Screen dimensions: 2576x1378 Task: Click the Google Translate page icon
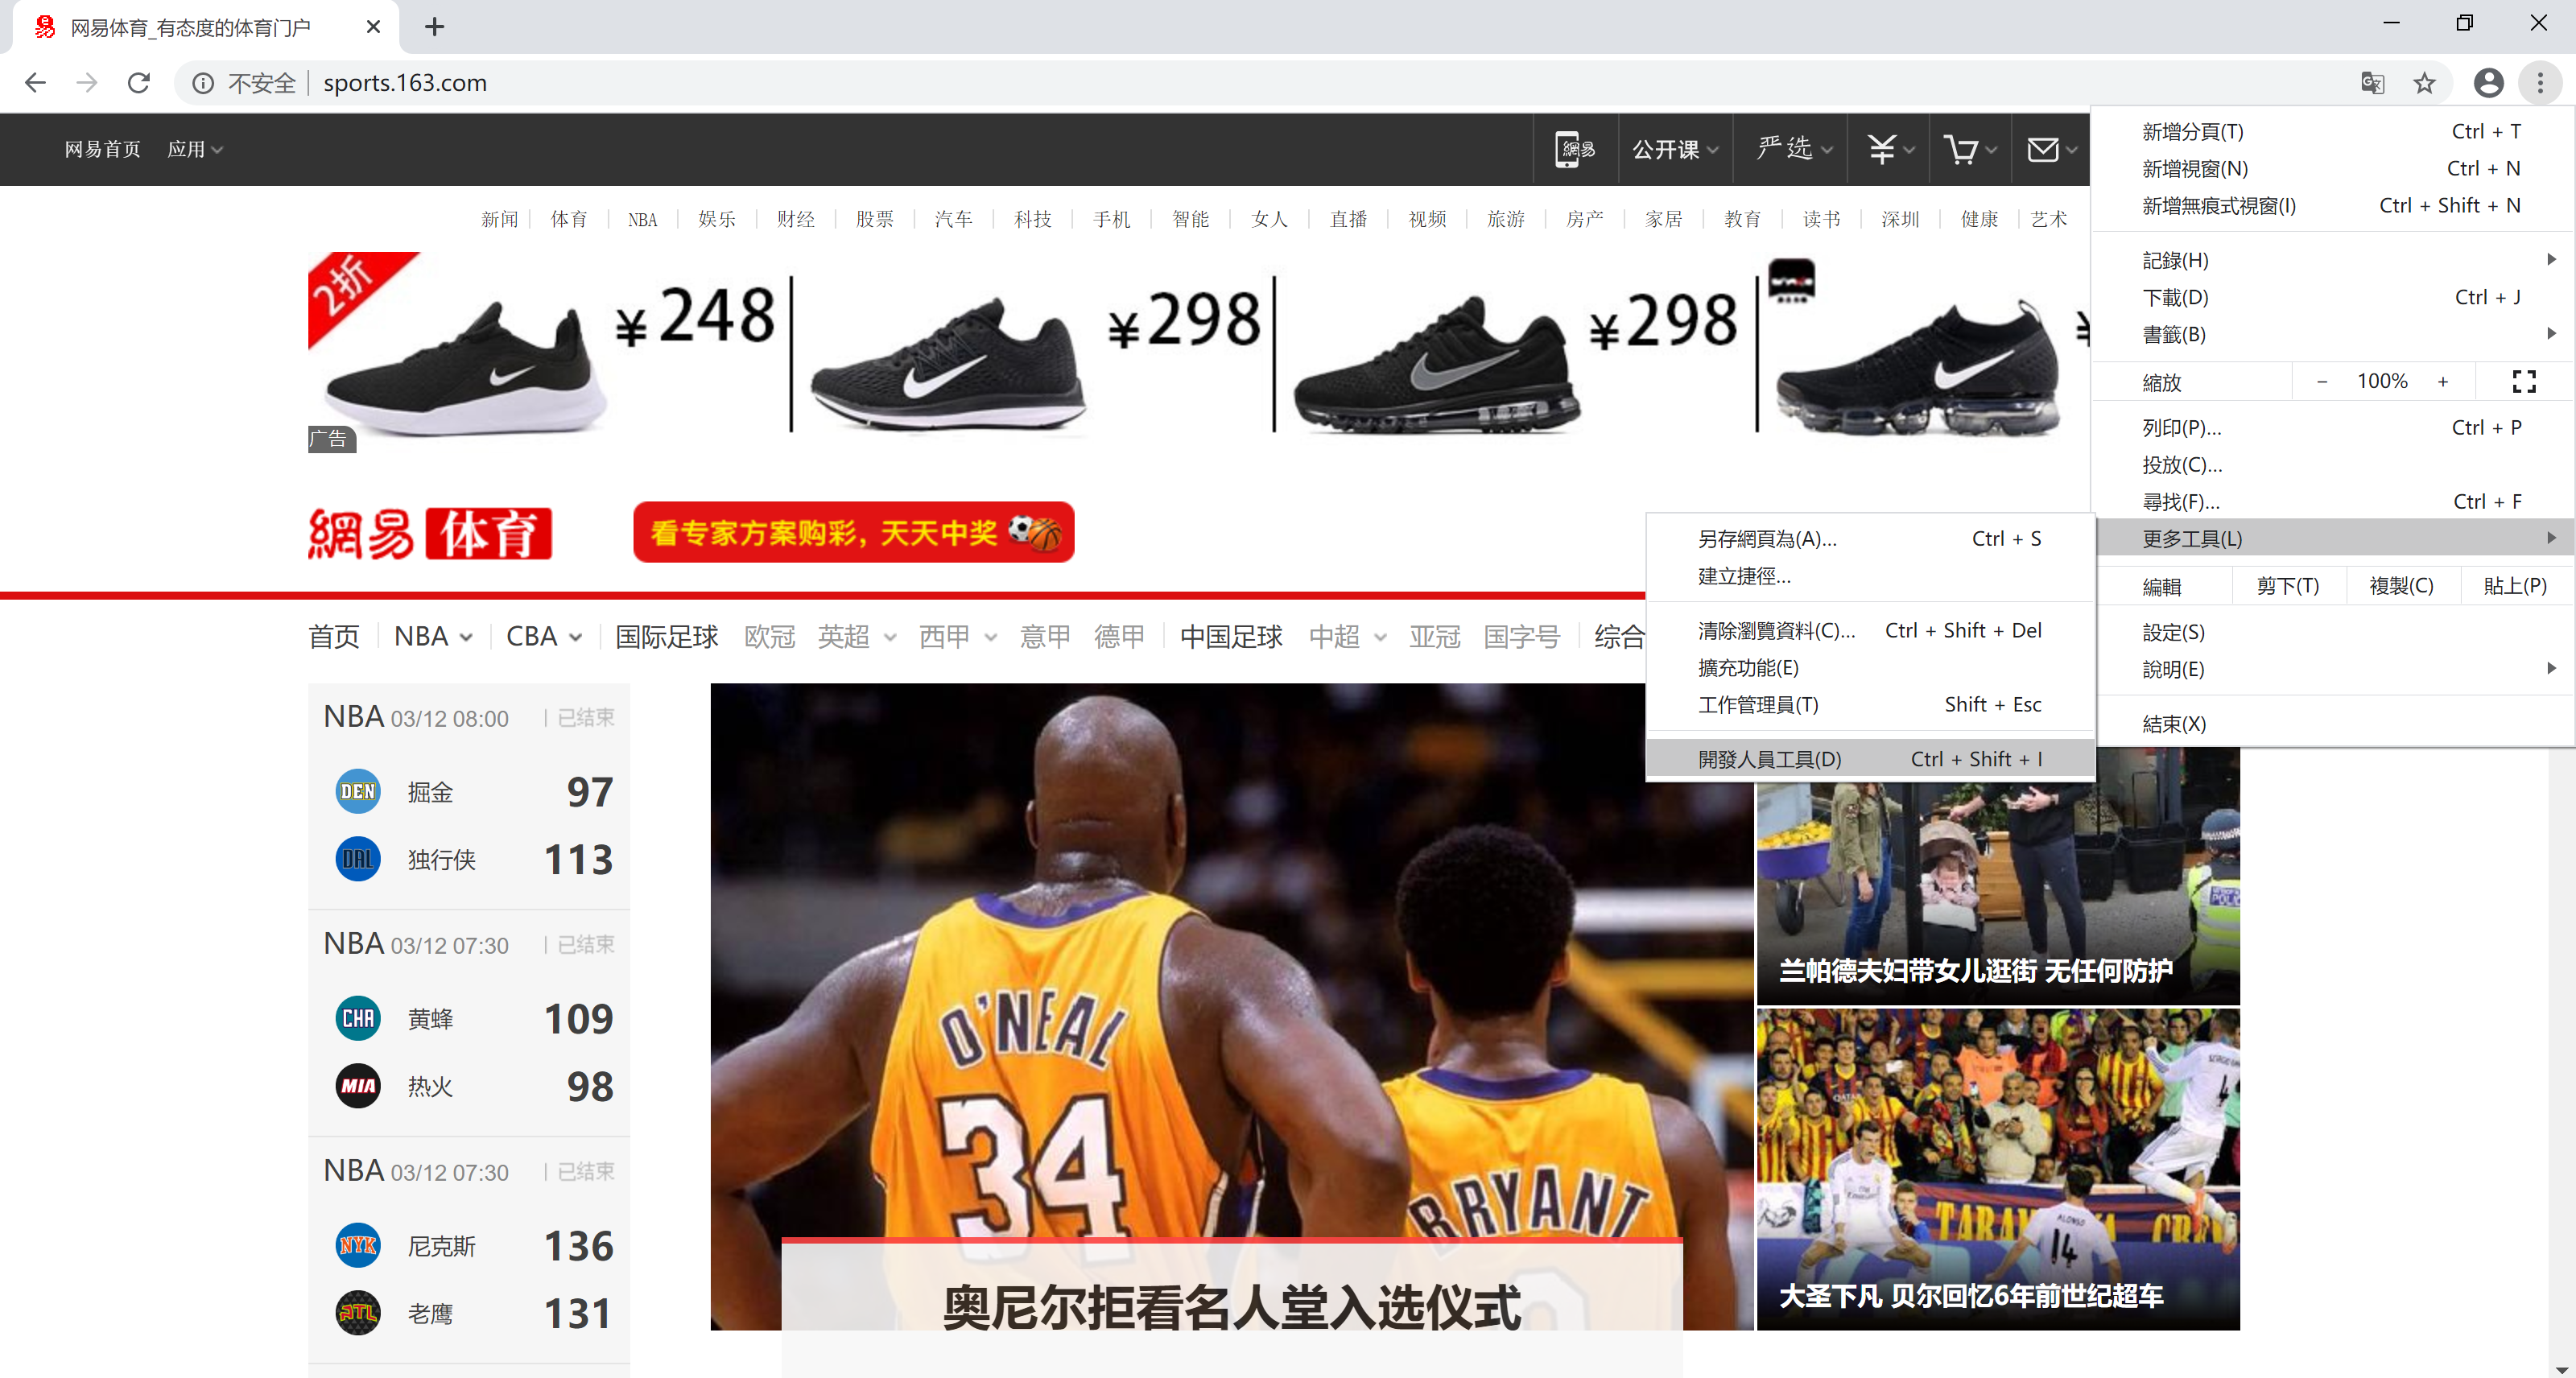coord(2372,83)
